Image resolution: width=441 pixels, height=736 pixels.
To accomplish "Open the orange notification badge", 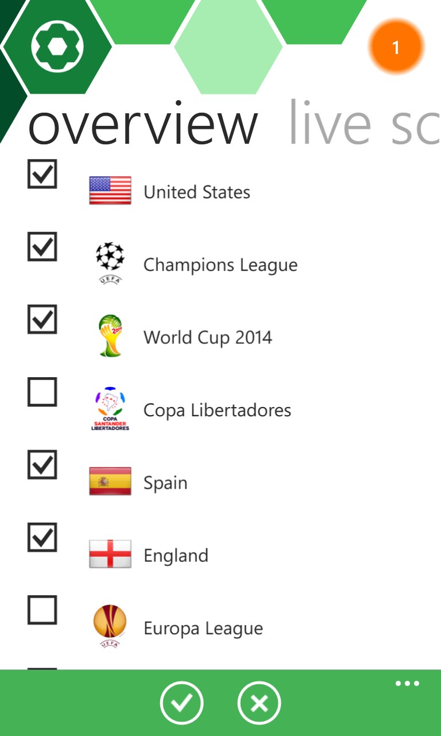I will point(396,47).
